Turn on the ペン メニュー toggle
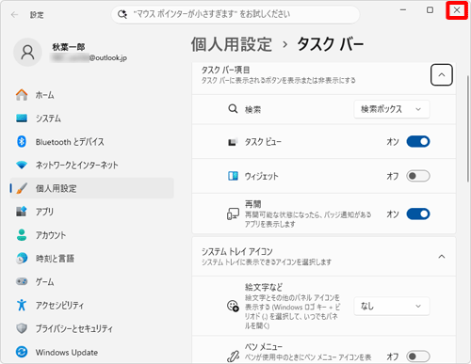 [418, 356]
